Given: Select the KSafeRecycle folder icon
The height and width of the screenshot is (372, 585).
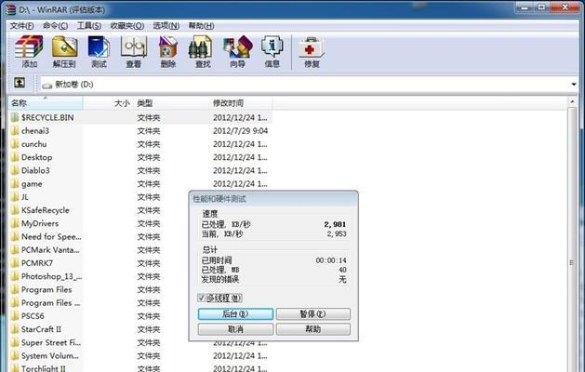Looking at the screenshot, I should tap(15, 210).
